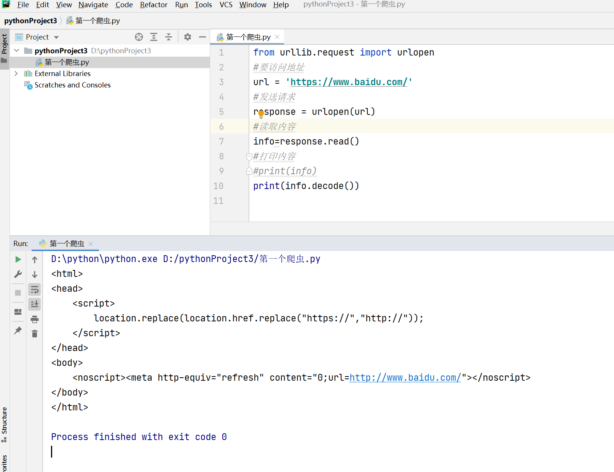Click the <noscript> tag in the console output
The width and height of the screenshot is (614, 472).
pyautogui.click(x=99, y=378)
